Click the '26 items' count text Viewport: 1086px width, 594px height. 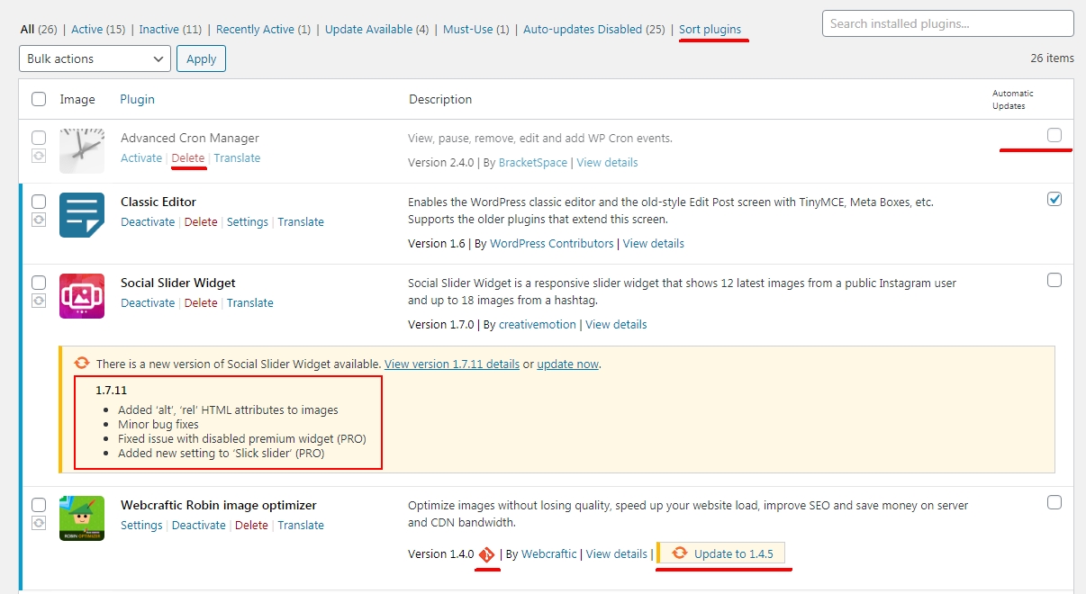[x=1052, y=58]
